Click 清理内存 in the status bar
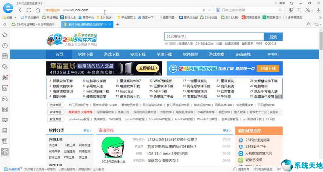The width and height of the screenshot is (323, 172). coord(241,169)
